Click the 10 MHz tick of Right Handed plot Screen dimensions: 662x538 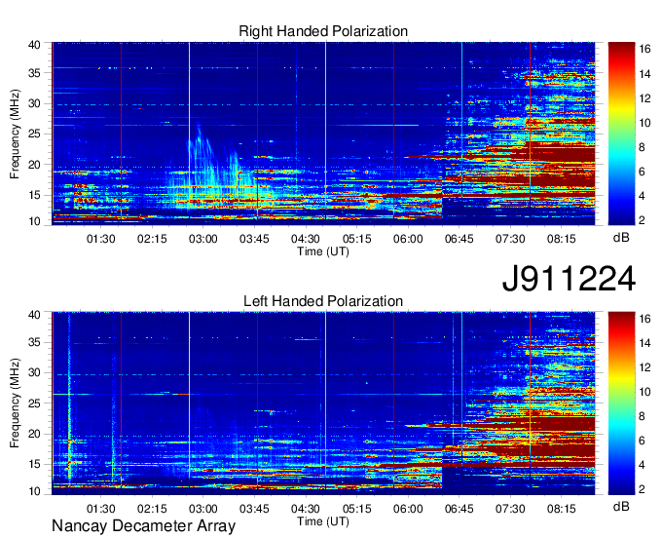click(x=34, y=221)
